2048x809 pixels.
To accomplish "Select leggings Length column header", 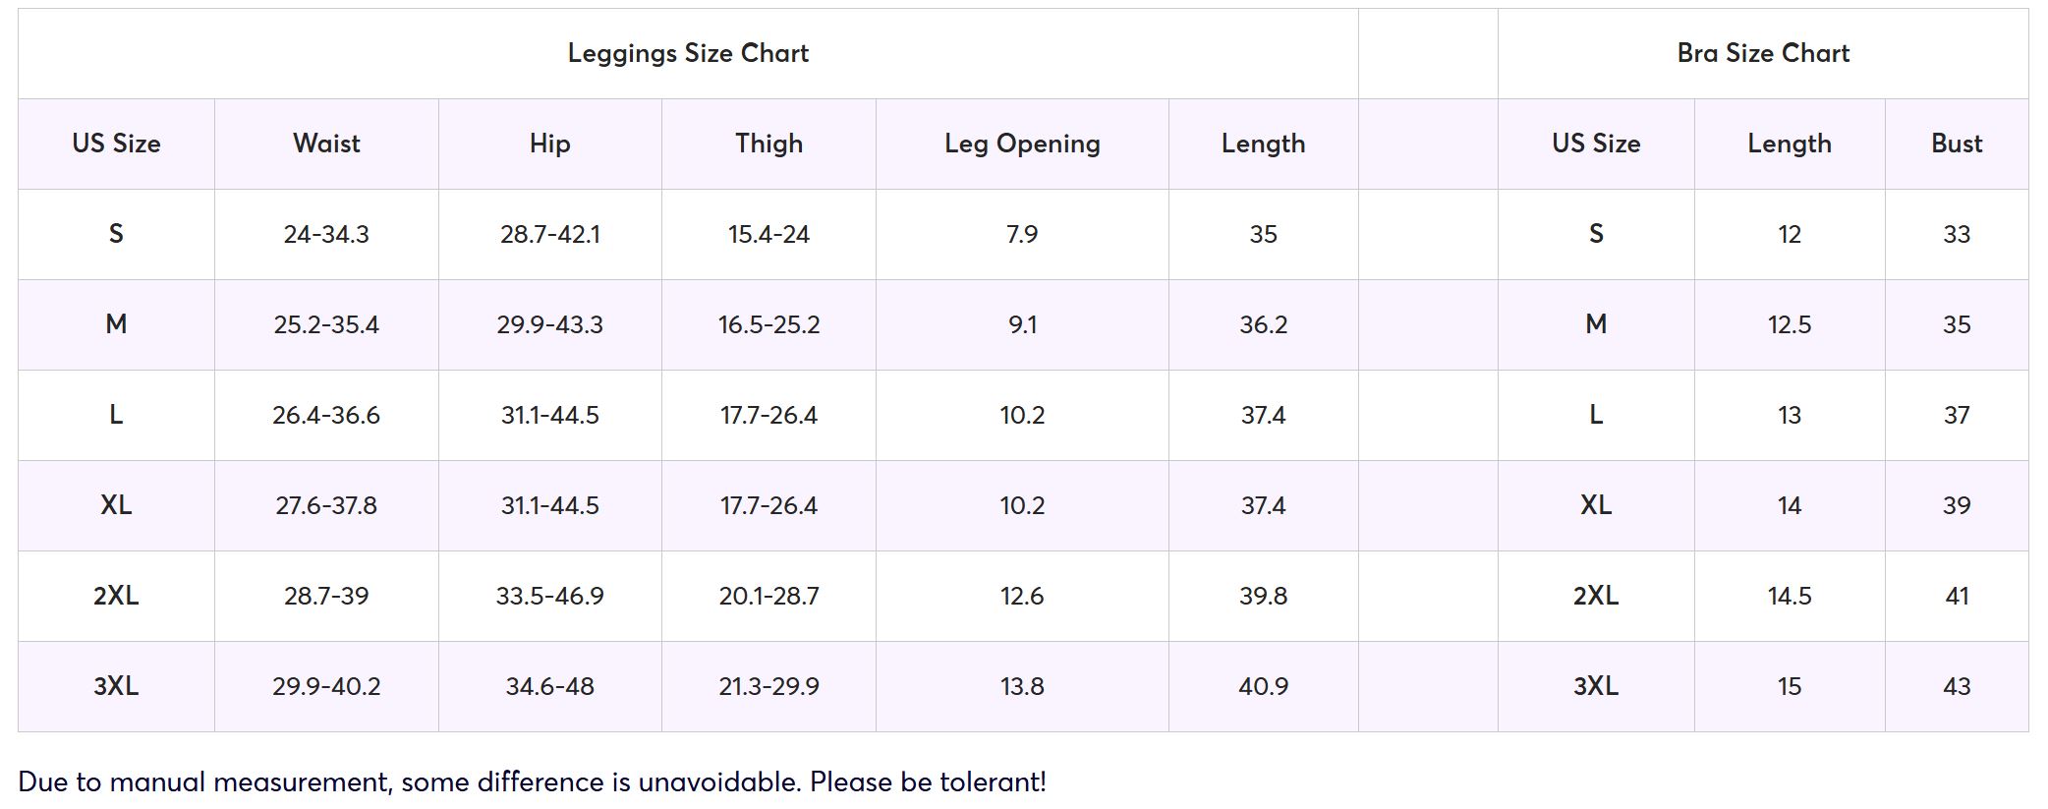I will coord(1263,144).
